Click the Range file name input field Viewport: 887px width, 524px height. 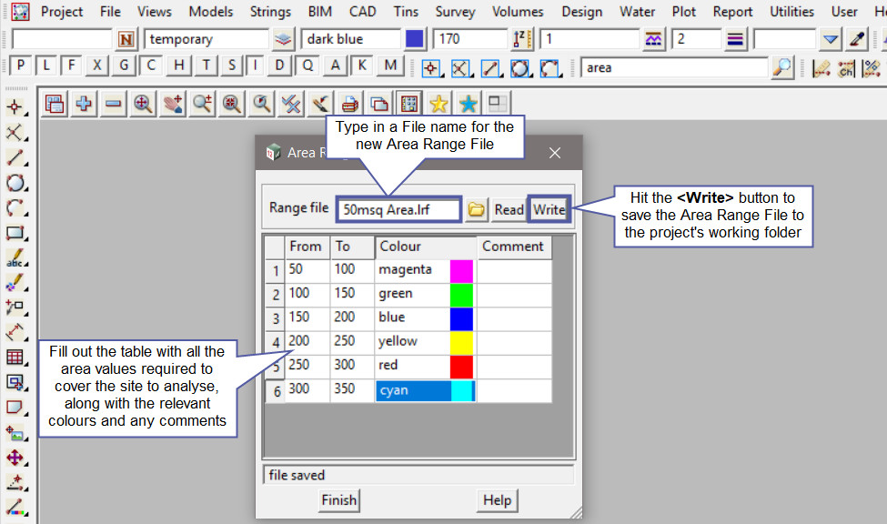[x=399, y=209]
